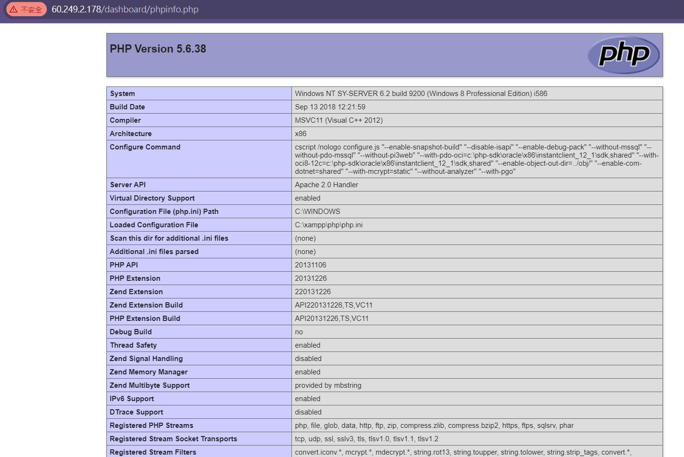Click the enabled value for Zend Memory Manager

(x=308, y=372)
